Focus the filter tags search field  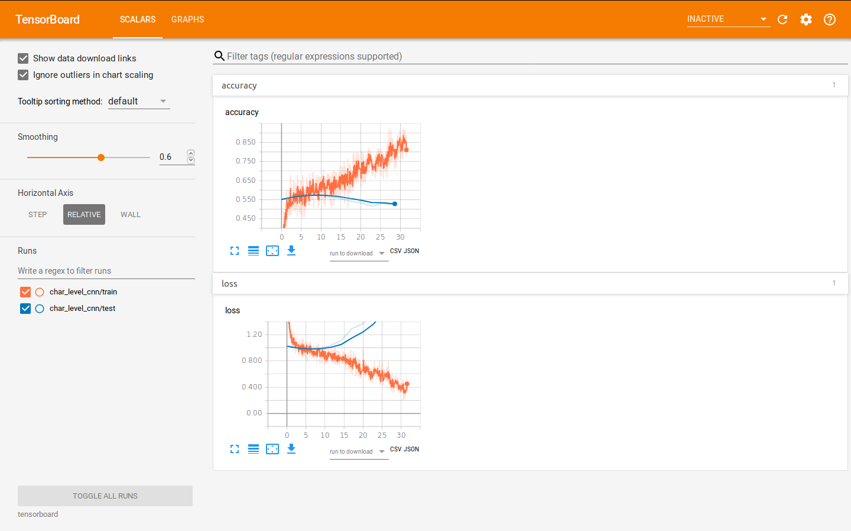[x=537, y=57]
